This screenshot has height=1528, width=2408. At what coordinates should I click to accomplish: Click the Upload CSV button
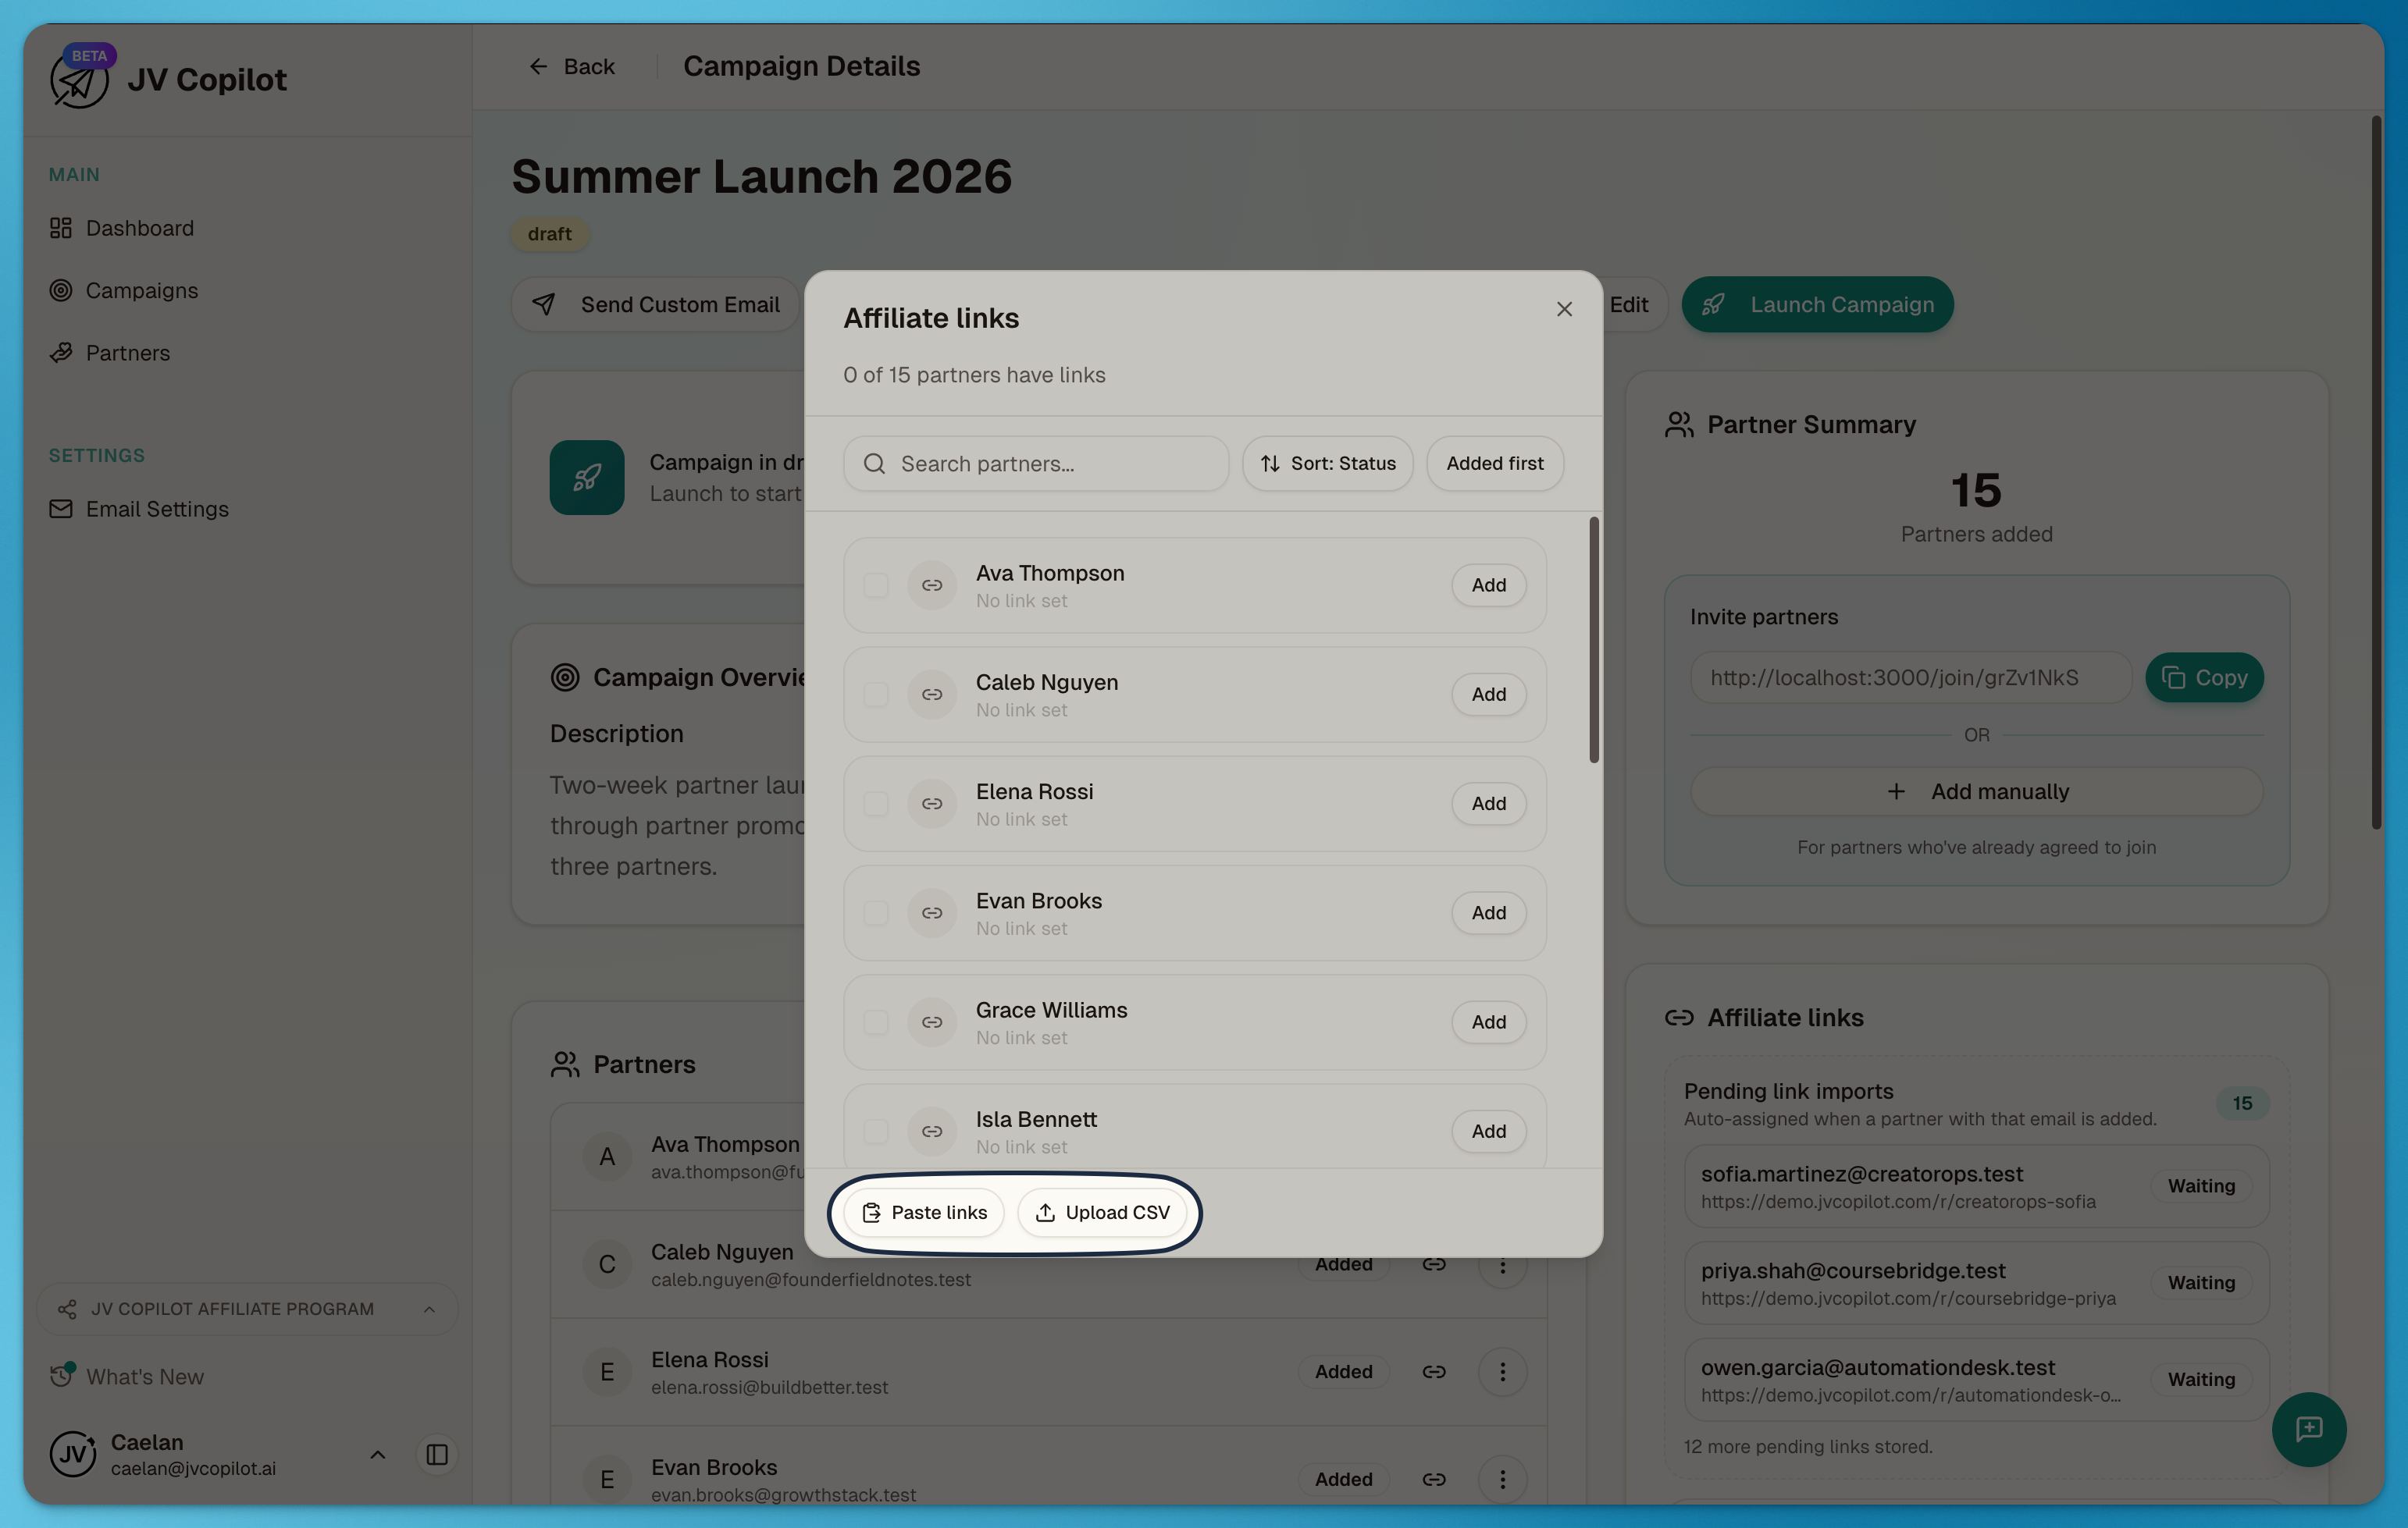[x=1102, y=1212]
